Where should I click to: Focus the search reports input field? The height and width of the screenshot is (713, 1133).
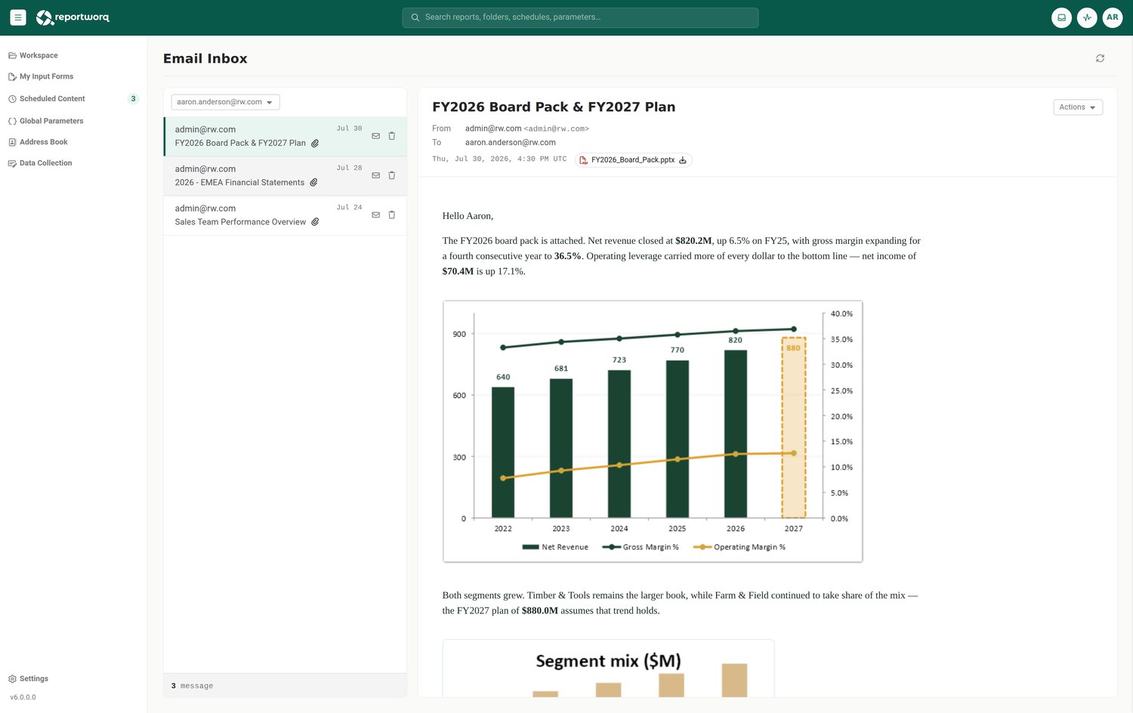(x=580, y=17)
